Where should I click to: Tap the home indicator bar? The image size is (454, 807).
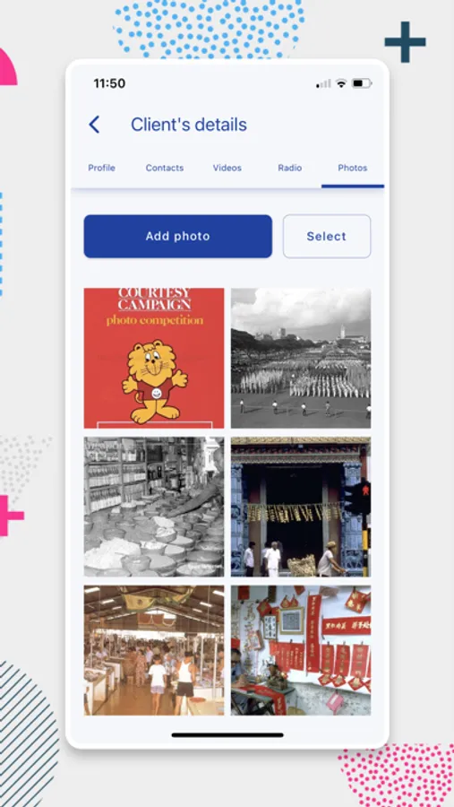(x=227, y=735)
